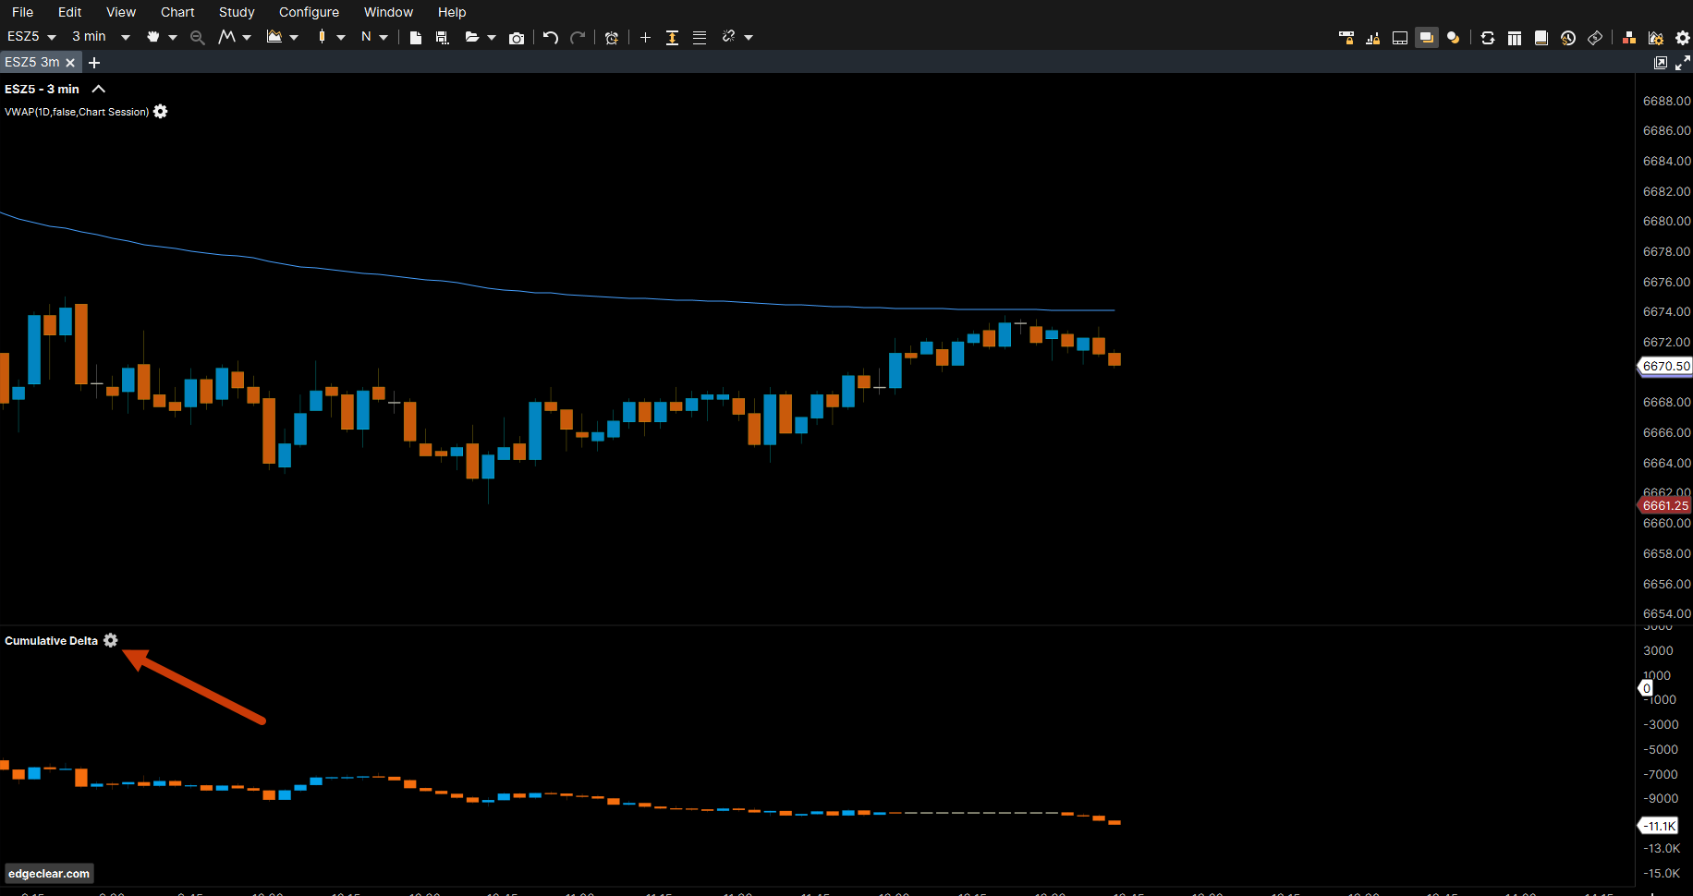Click the dollar clock trade history icon
This screenshot has width=1693, height=896.
click(1568, 38)
